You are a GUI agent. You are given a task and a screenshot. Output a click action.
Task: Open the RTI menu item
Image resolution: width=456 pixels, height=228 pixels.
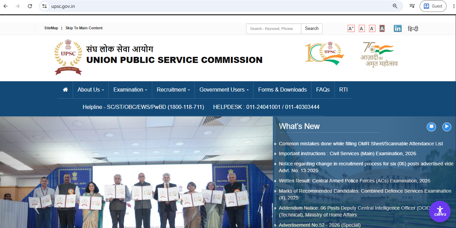343,89
